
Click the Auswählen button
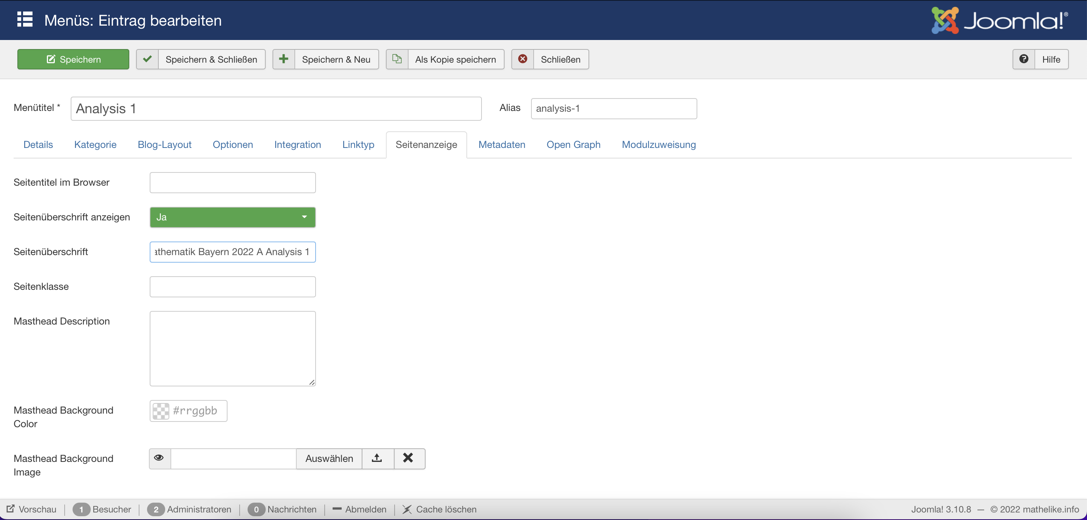point(329,458)
